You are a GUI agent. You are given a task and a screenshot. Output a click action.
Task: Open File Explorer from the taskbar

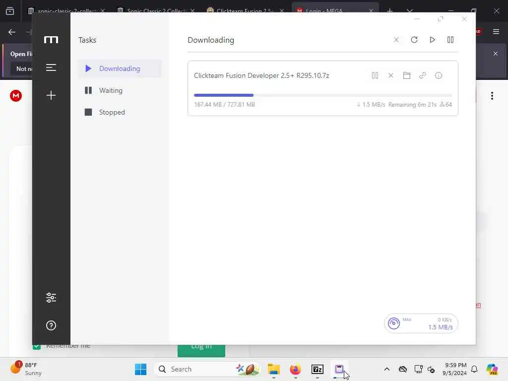274,369
